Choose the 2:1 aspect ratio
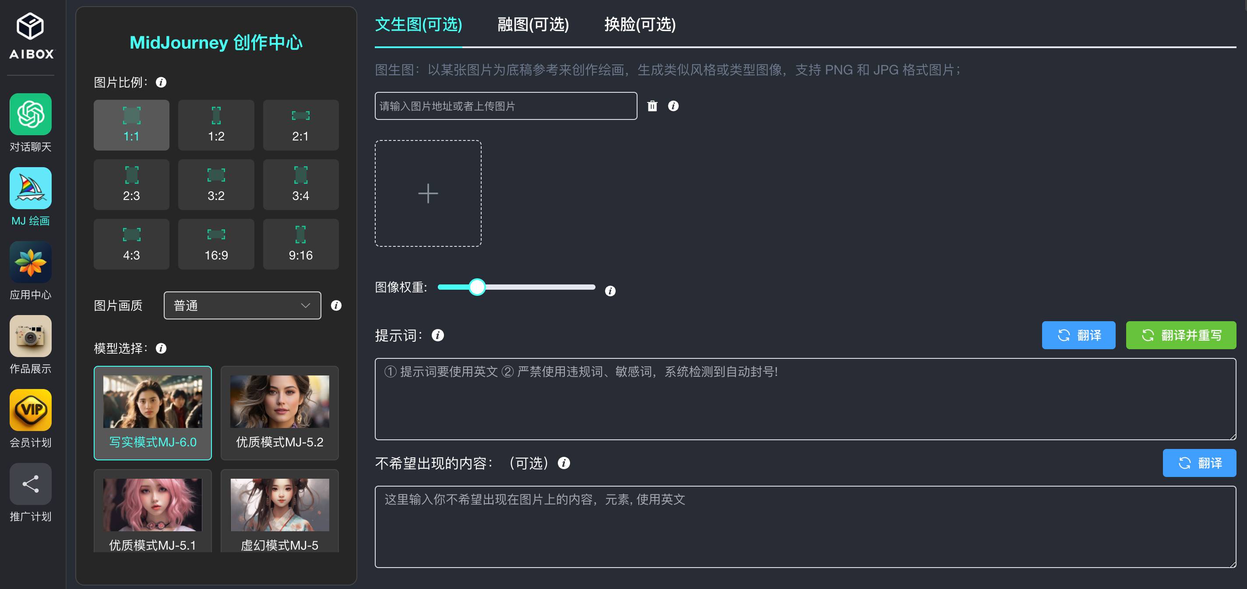Image resolution: width=1247 pixels, height=589 pixels. 301,125
